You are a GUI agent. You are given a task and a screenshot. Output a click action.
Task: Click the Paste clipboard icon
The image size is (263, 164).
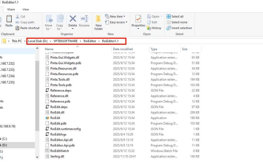click(9, 19)
